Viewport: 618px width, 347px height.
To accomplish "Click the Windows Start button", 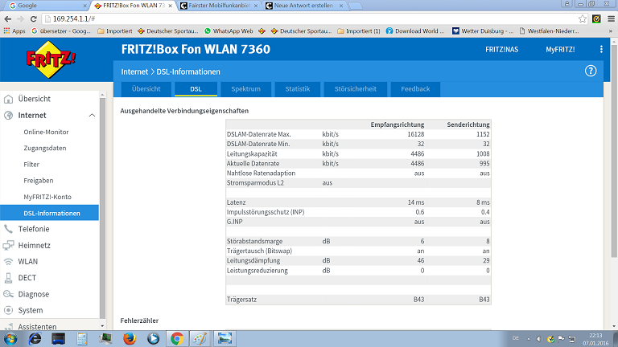I will [11, 338].
